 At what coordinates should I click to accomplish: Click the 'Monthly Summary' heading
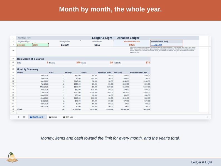[x=28, y=69]
